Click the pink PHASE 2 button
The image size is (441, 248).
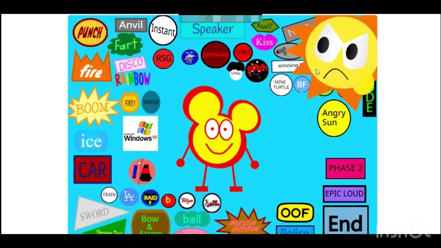coord(345,168)
